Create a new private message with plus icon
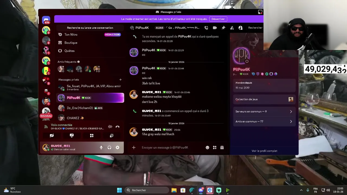This screenshot has height=195, width=347. point(120,80)
